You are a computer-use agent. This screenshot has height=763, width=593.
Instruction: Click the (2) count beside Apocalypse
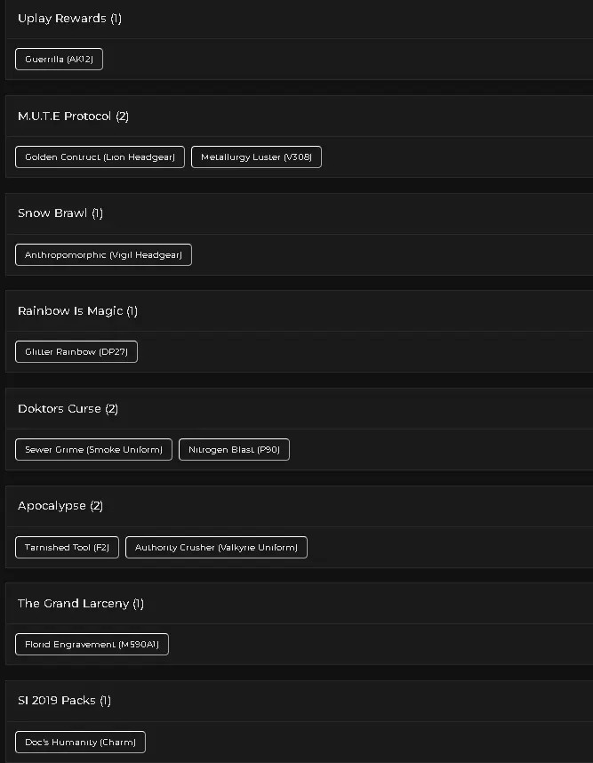(97, 506)
